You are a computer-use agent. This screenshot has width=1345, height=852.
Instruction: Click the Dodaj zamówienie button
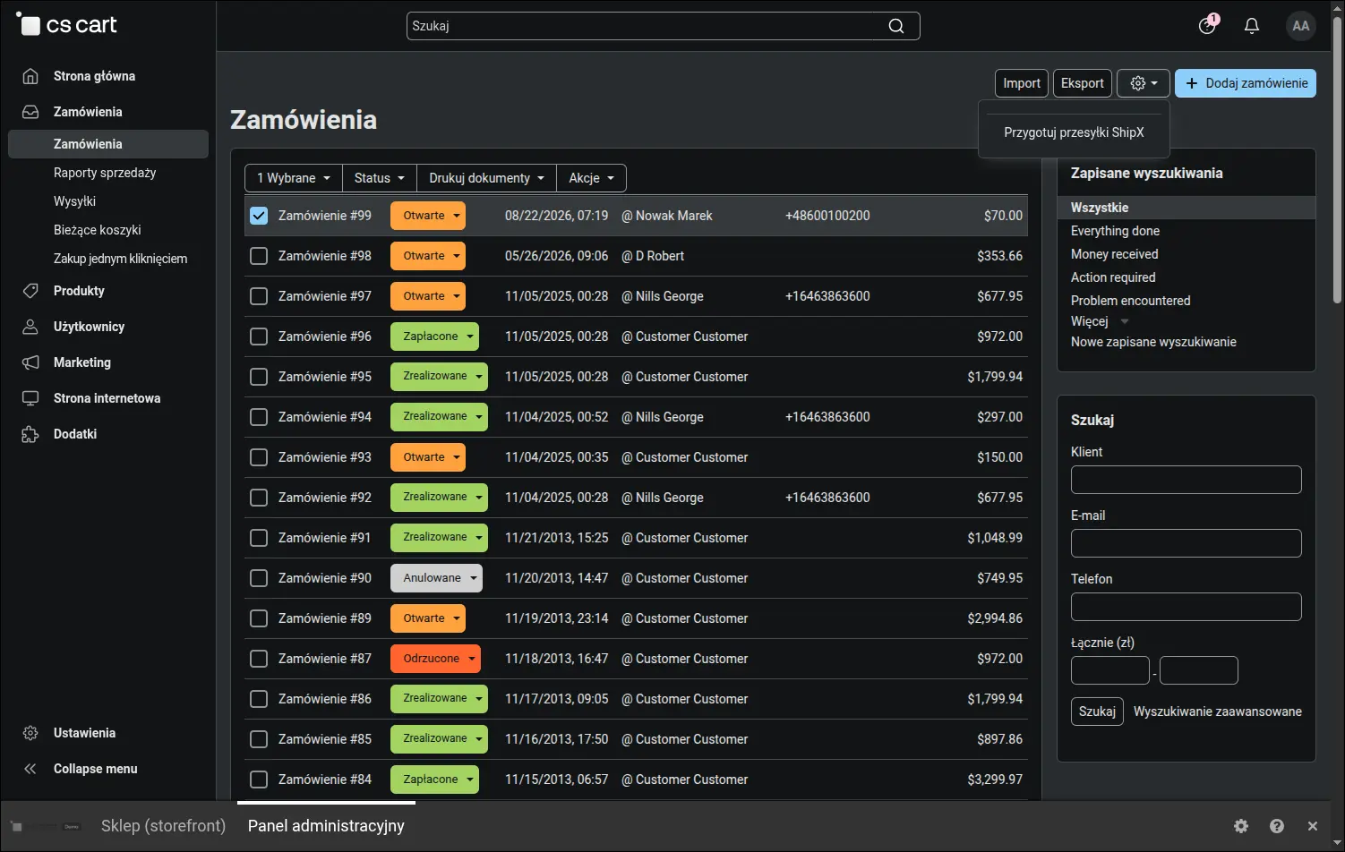(1246, 83)
